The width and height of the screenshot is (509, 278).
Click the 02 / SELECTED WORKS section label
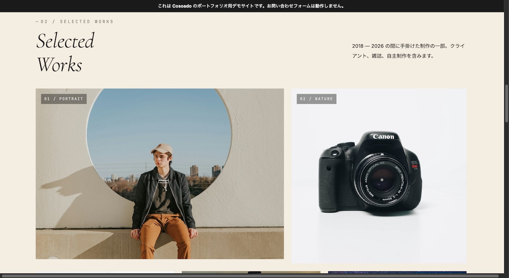click(75, 22)
